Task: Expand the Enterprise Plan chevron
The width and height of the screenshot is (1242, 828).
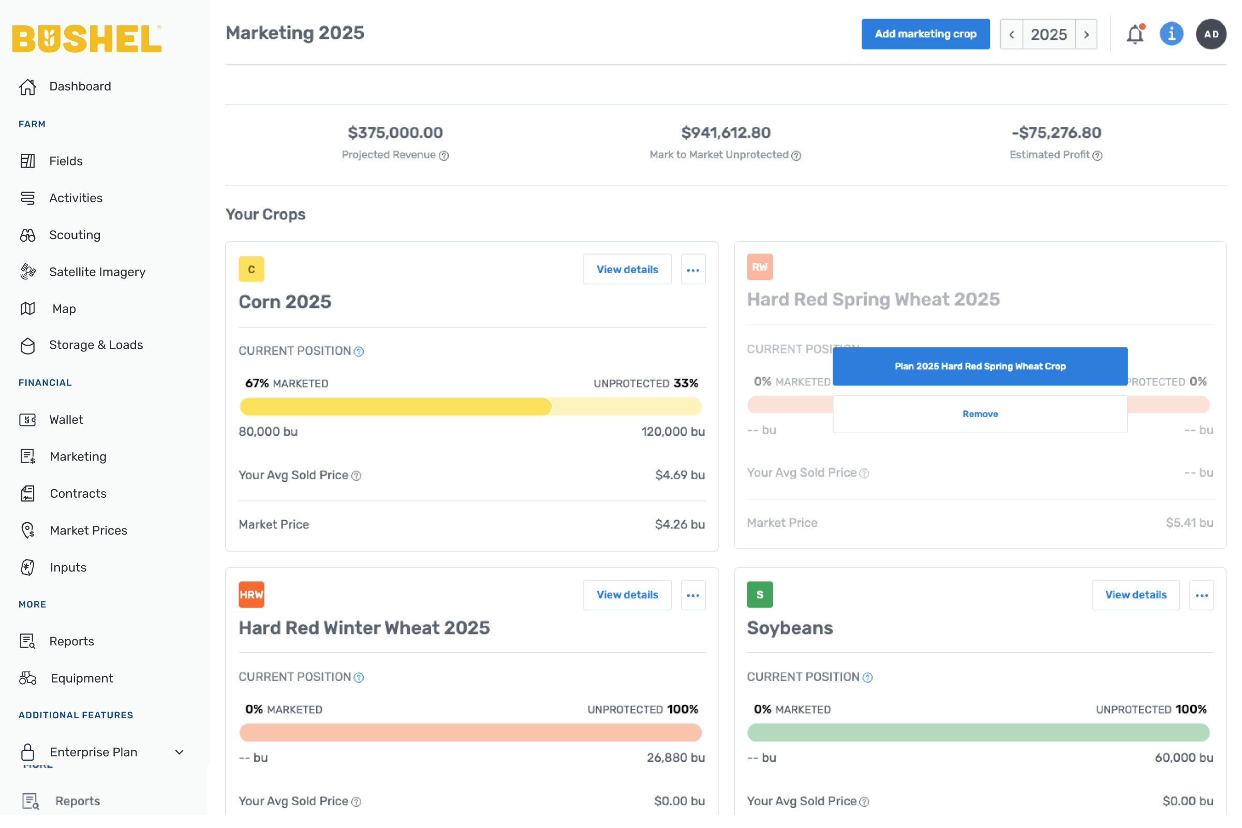Action: click(x=180, y=752)
